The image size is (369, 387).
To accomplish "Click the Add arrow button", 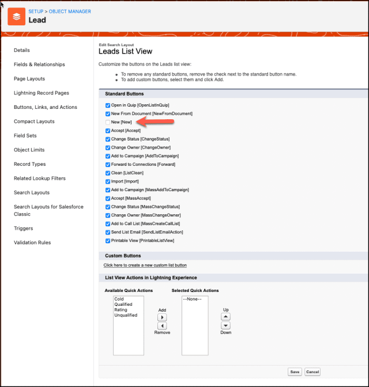I will coord(162,317).
